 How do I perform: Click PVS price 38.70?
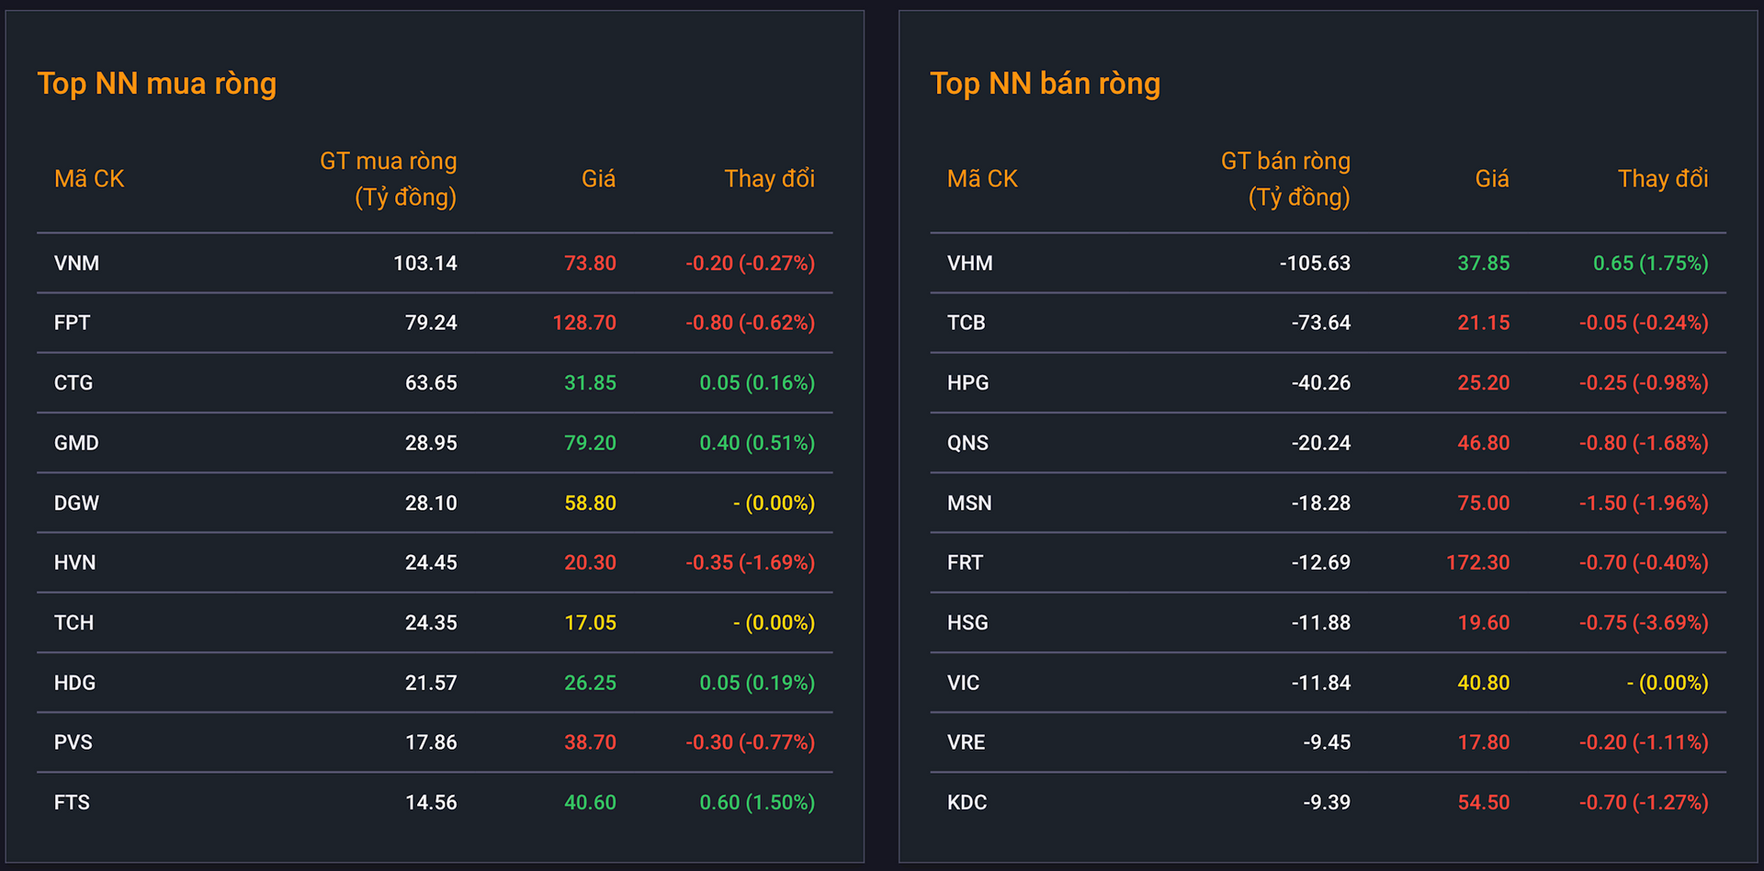click(590, 742)
